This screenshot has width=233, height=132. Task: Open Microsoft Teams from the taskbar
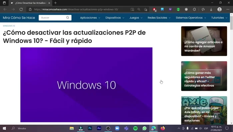click(126, 128)
